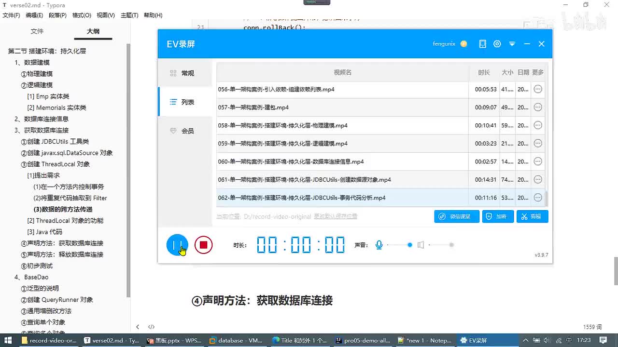618x347 pixels.
Task: Toggle Typora source code mode icon
Action: tap(151, 327)
